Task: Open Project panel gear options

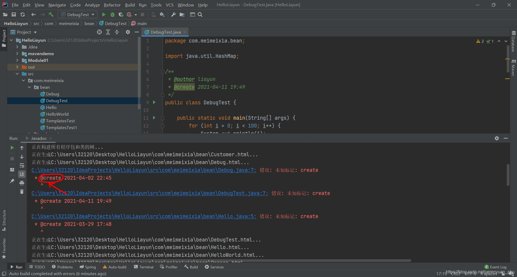Action: pos(128,32)
